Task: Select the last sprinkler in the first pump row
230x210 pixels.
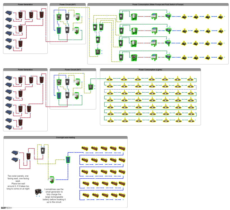Action: [x=220, y=17]
